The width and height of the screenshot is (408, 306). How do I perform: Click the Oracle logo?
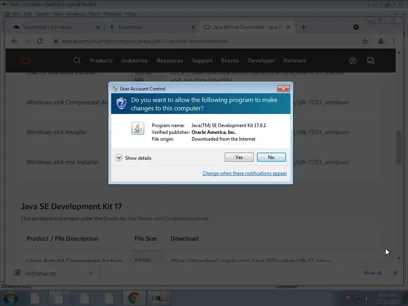click(25, 61)
